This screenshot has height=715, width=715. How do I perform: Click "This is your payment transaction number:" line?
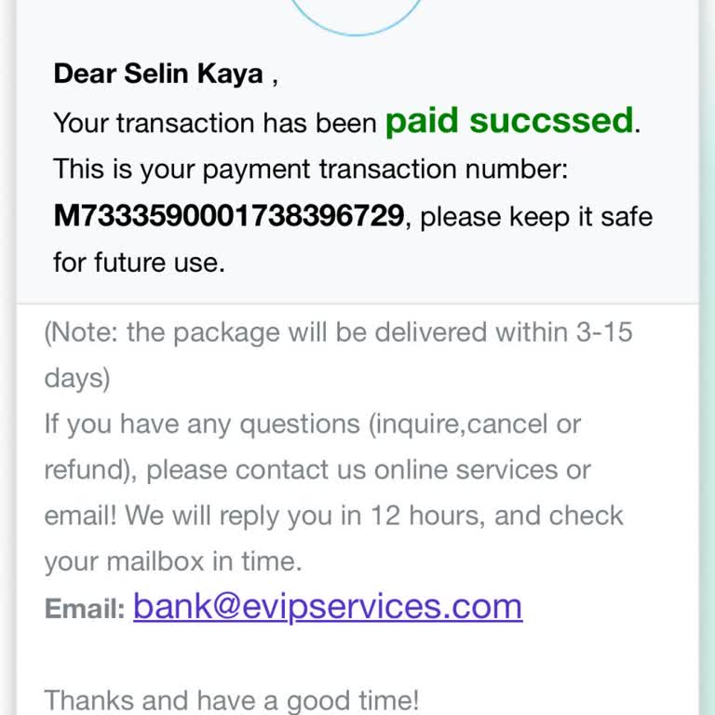310,169
